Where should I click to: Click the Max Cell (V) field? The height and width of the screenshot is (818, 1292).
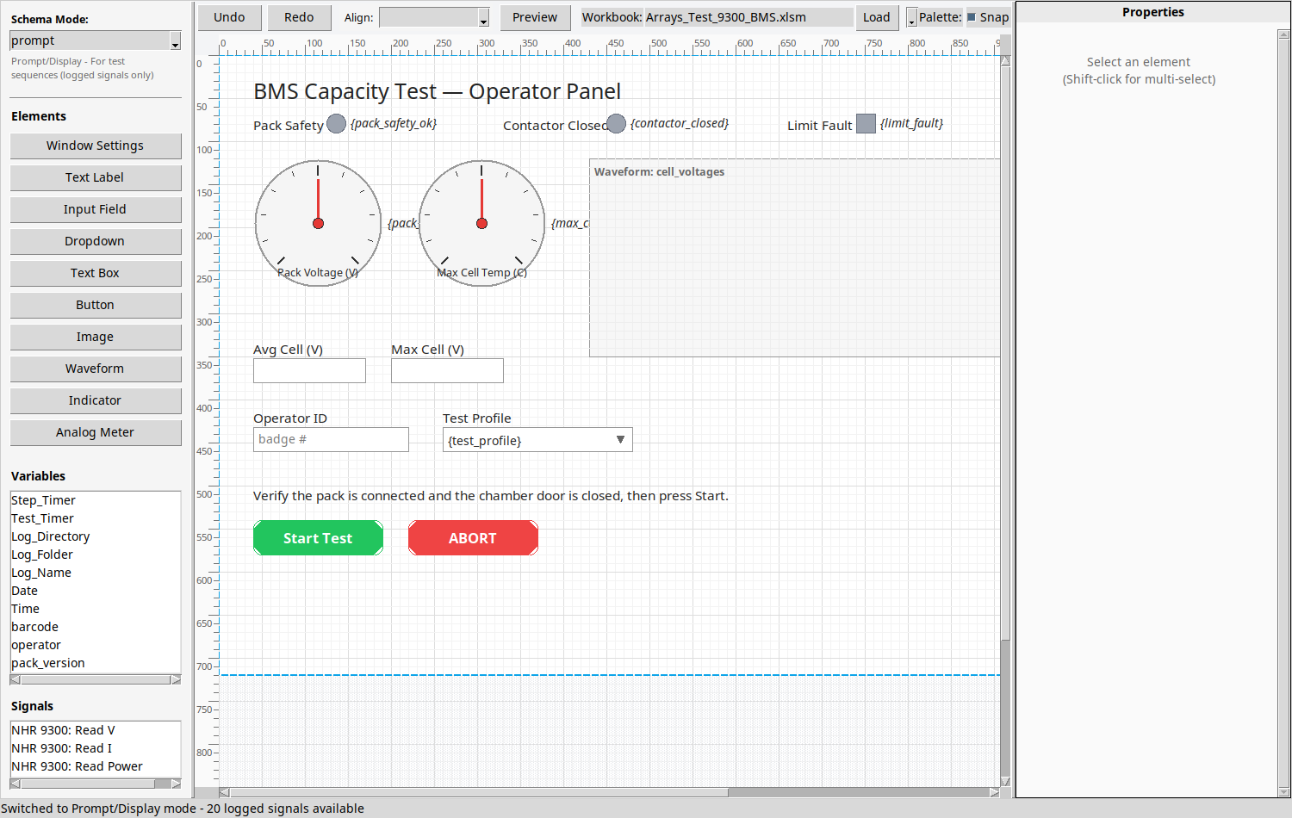pos(447,371)
